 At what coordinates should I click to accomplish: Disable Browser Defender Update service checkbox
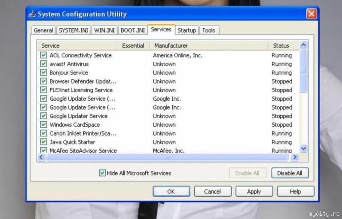pos(43,81)
